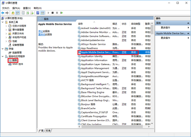Image resolution: width=191 pixels, height=137 pixels.
Task: Open the 查看(V) menu
Action: tap(27, 8)
